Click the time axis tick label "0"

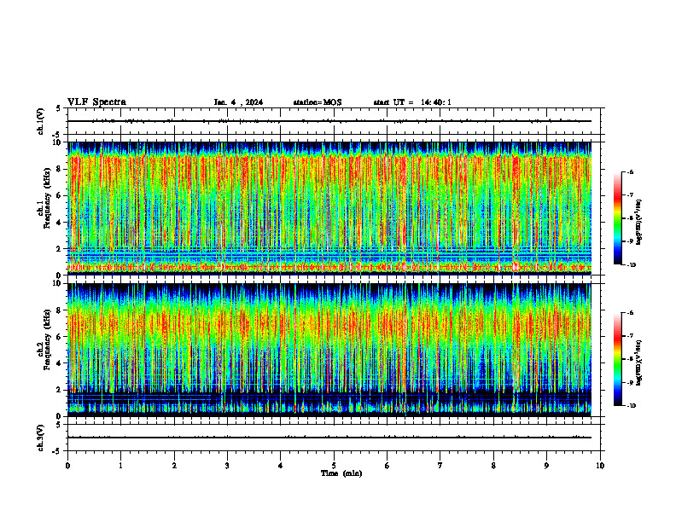pyautogui.click(x=67, y=466)
